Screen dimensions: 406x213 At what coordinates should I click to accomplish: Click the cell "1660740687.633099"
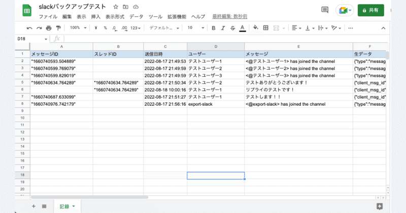[x=61, y=97]
